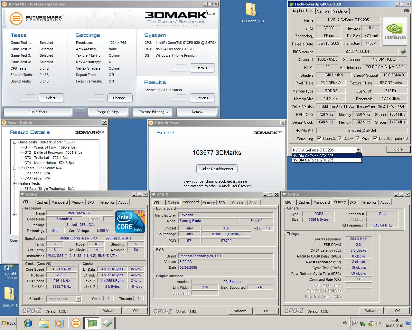Switch to 3DMark03 orange taskbar icon
Screen dimensions: 412x330
point(76,323)
